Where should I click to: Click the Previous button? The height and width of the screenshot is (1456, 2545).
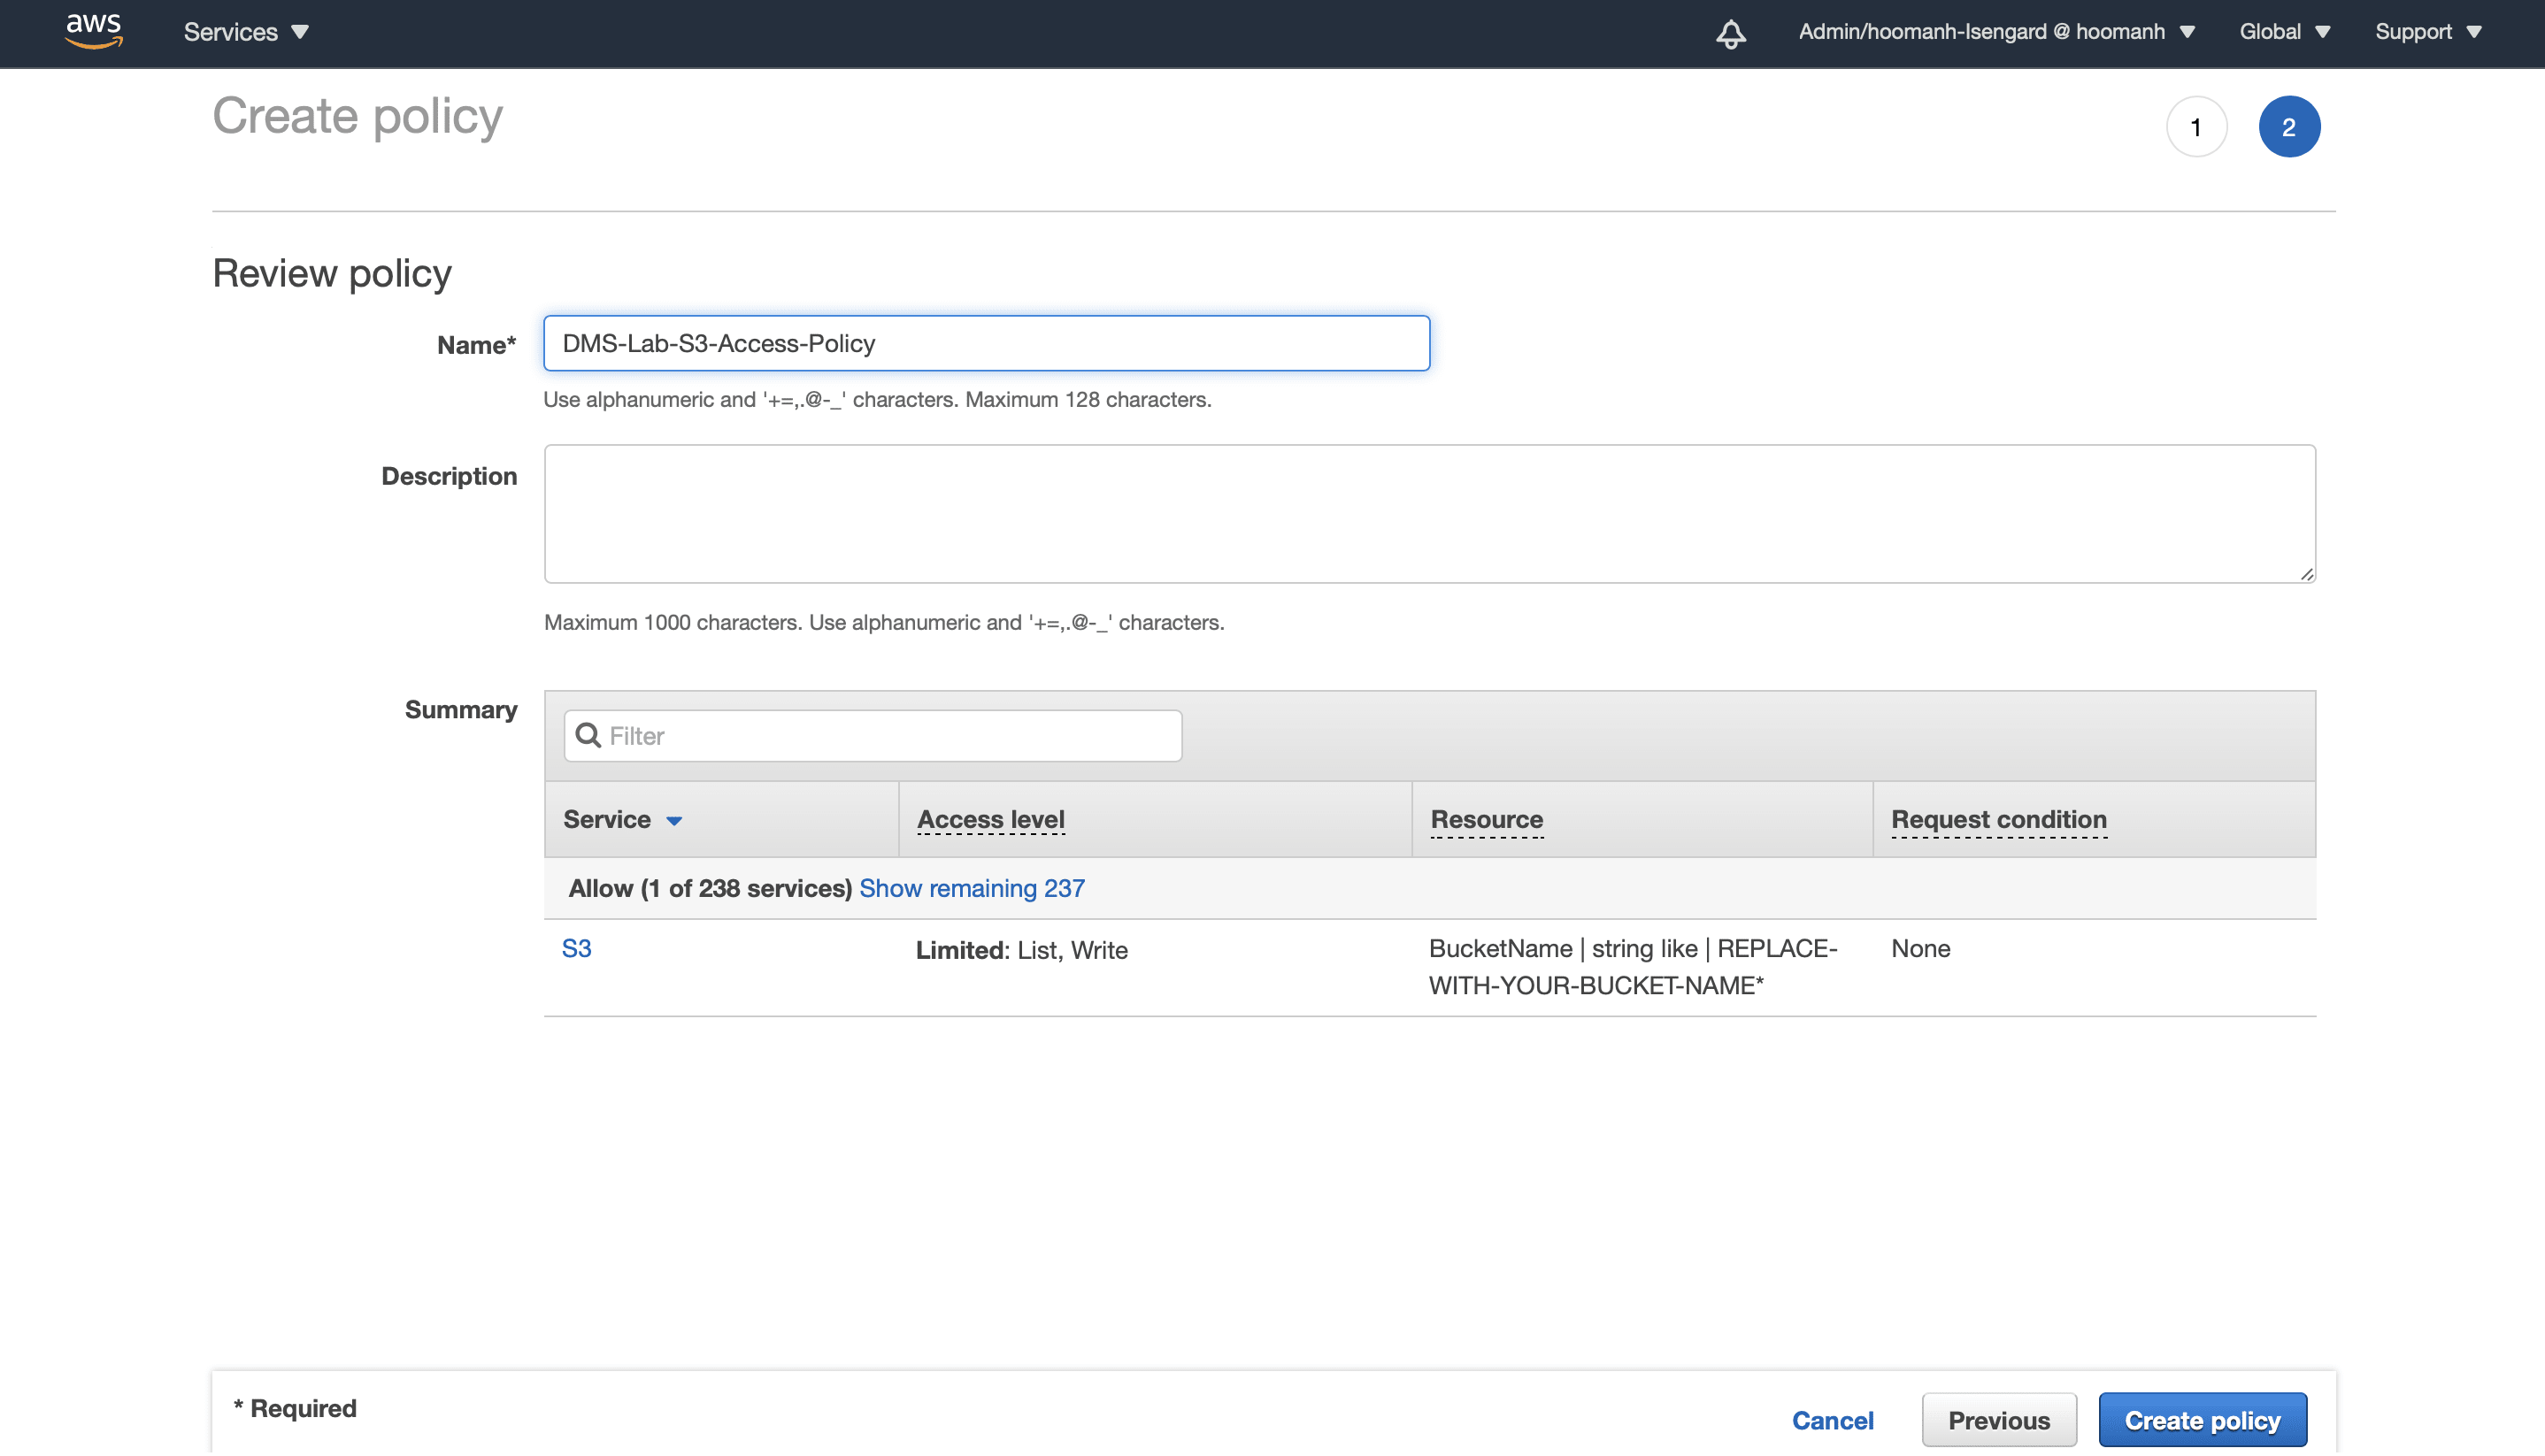1998,1420
